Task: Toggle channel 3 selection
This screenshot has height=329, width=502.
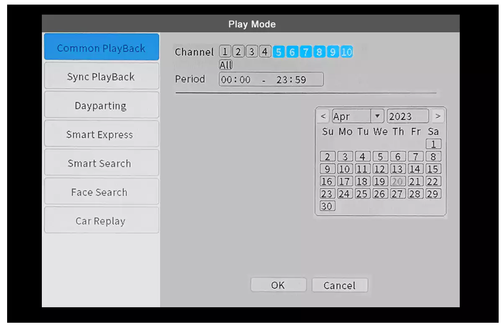Action: point(251,52)
